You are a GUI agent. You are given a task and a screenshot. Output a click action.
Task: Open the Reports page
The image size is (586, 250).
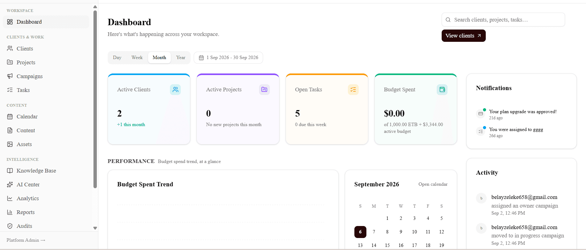point(46,212)
